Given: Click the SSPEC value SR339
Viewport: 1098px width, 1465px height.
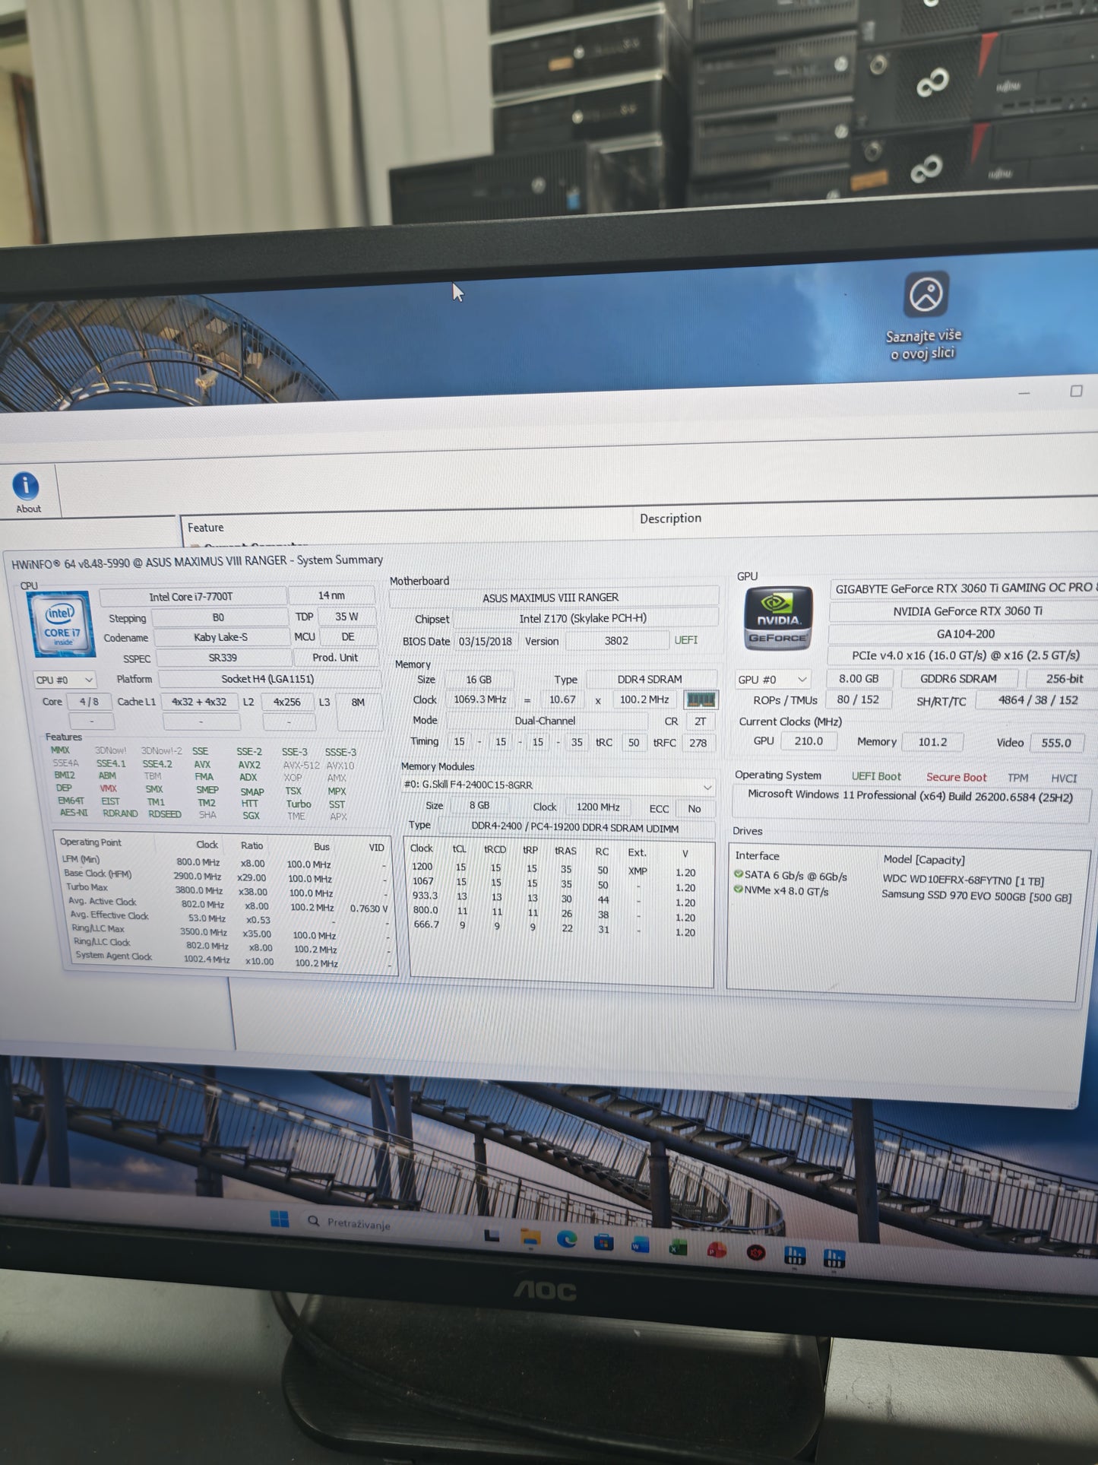Looking at the screenshot, I should coord(223,658).
